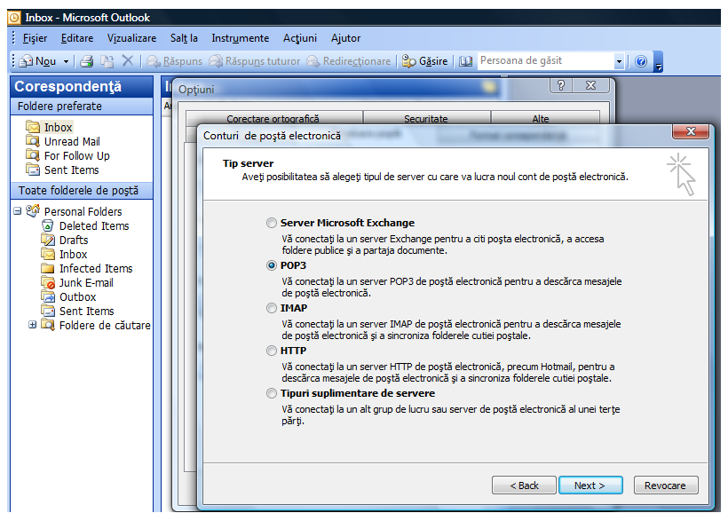The height and width of the screenshot is (521, 728).
Task: Click the Foldere preferate header
Action: point(82,107)
